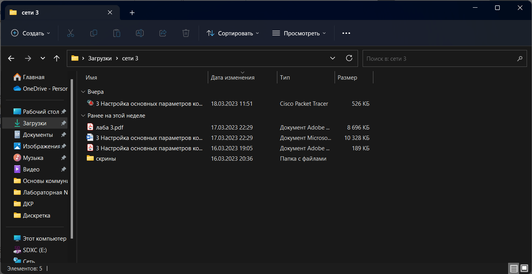This screenshot has width=532, height=274.
Task: Open the Создать dropdown menu
Action: (x=30, y=33)
